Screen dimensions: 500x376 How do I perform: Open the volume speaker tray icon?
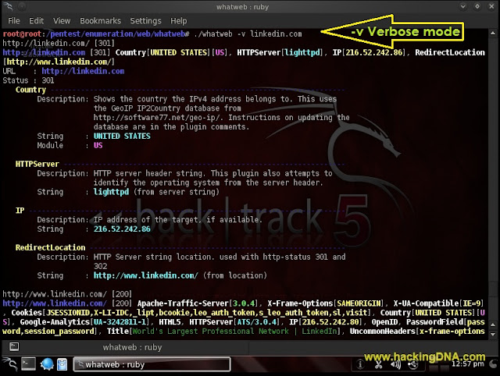coord(395,364)
